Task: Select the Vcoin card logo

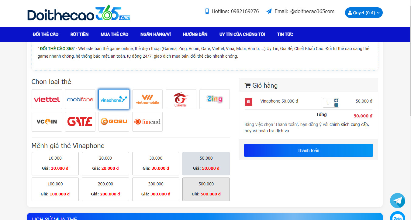Action: click(47, 122)
